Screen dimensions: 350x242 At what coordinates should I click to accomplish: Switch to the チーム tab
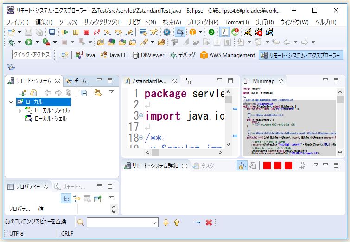[x=77, y=81]
